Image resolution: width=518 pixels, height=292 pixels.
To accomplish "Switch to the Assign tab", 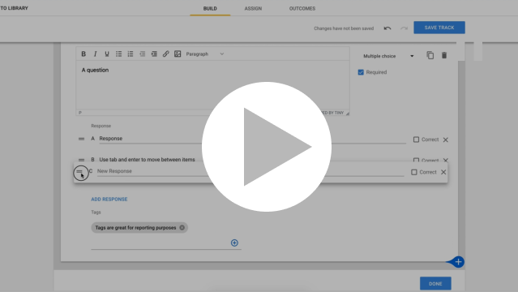I will tap(253, 9).
